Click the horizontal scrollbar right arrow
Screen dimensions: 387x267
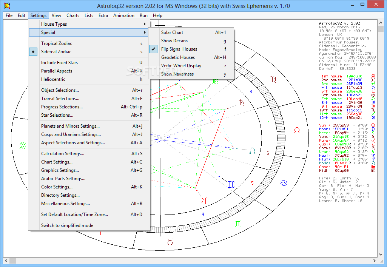pos(375,261)
